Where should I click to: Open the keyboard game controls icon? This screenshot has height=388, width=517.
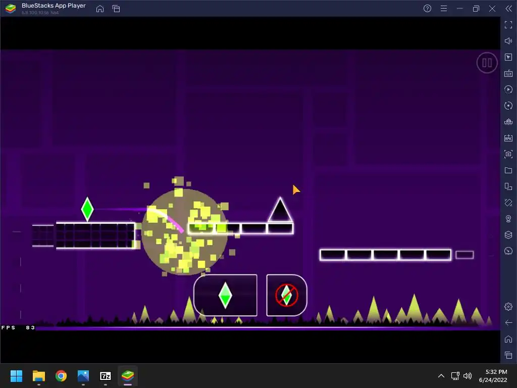[x=508, y=73]
